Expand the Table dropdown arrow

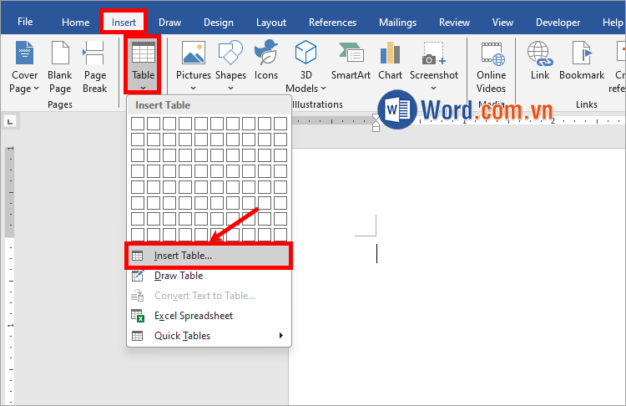tap(143, 88)
